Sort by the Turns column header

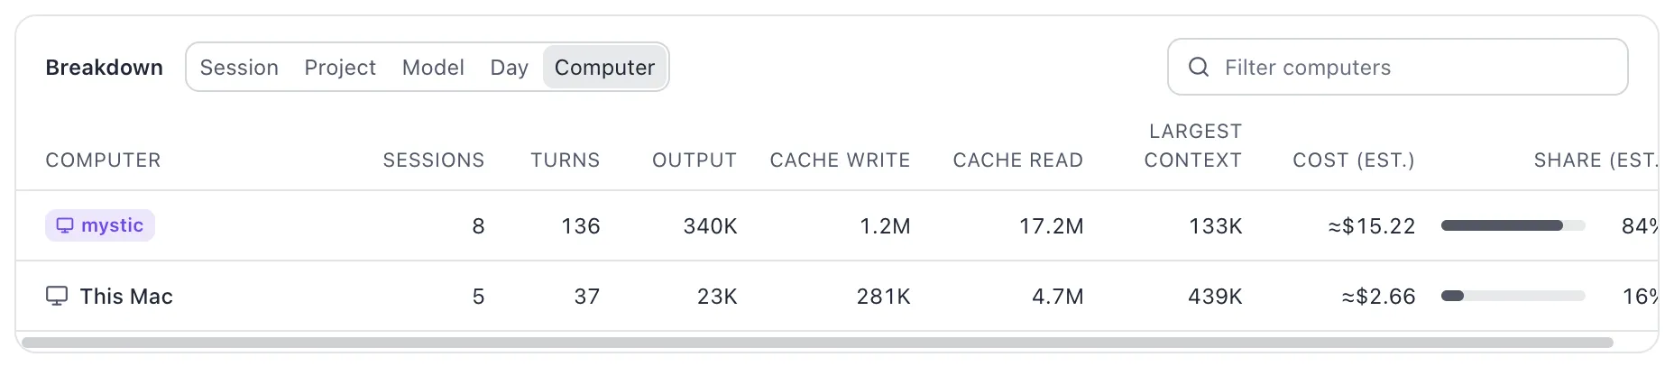click(566, 160)
